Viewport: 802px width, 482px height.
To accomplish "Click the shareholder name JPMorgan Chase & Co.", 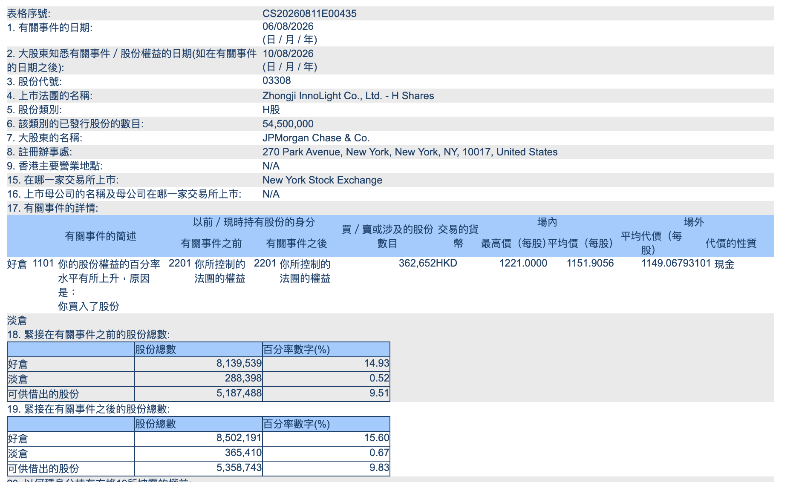I will coord(316,138).
